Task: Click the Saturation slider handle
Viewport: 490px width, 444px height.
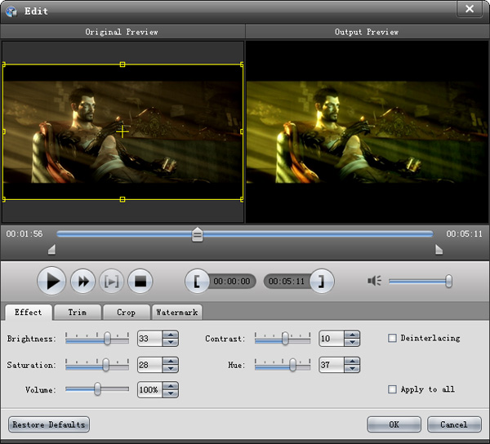Action: tap(106, 365)
